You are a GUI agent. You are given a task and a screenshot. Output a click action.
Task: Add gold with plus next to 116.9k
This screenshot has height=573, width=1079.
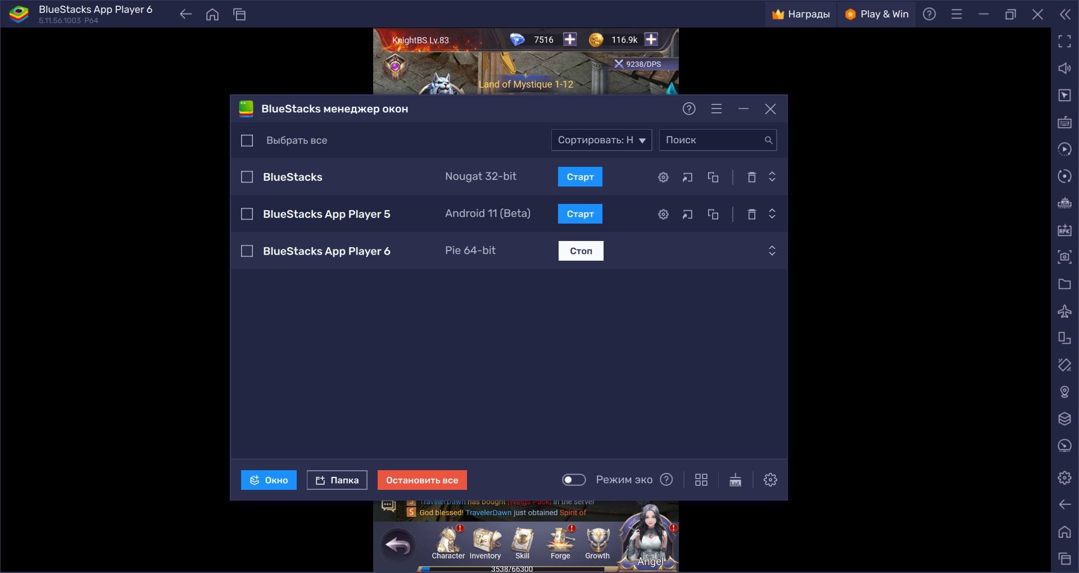tap(651, 39)
